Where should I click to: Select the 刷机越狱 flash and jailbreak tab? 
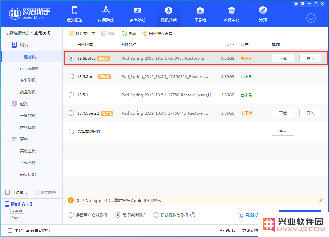(x=169, y=14)
